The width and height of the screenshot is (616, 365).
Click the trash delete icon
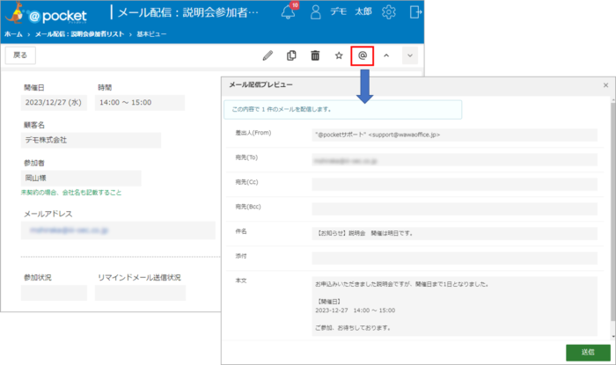click(x=315, y=55)
